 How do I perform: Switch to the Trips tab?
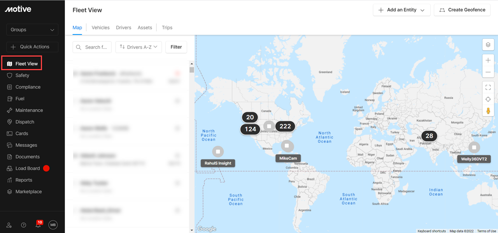pyautogui.click(x=167, y=28)
